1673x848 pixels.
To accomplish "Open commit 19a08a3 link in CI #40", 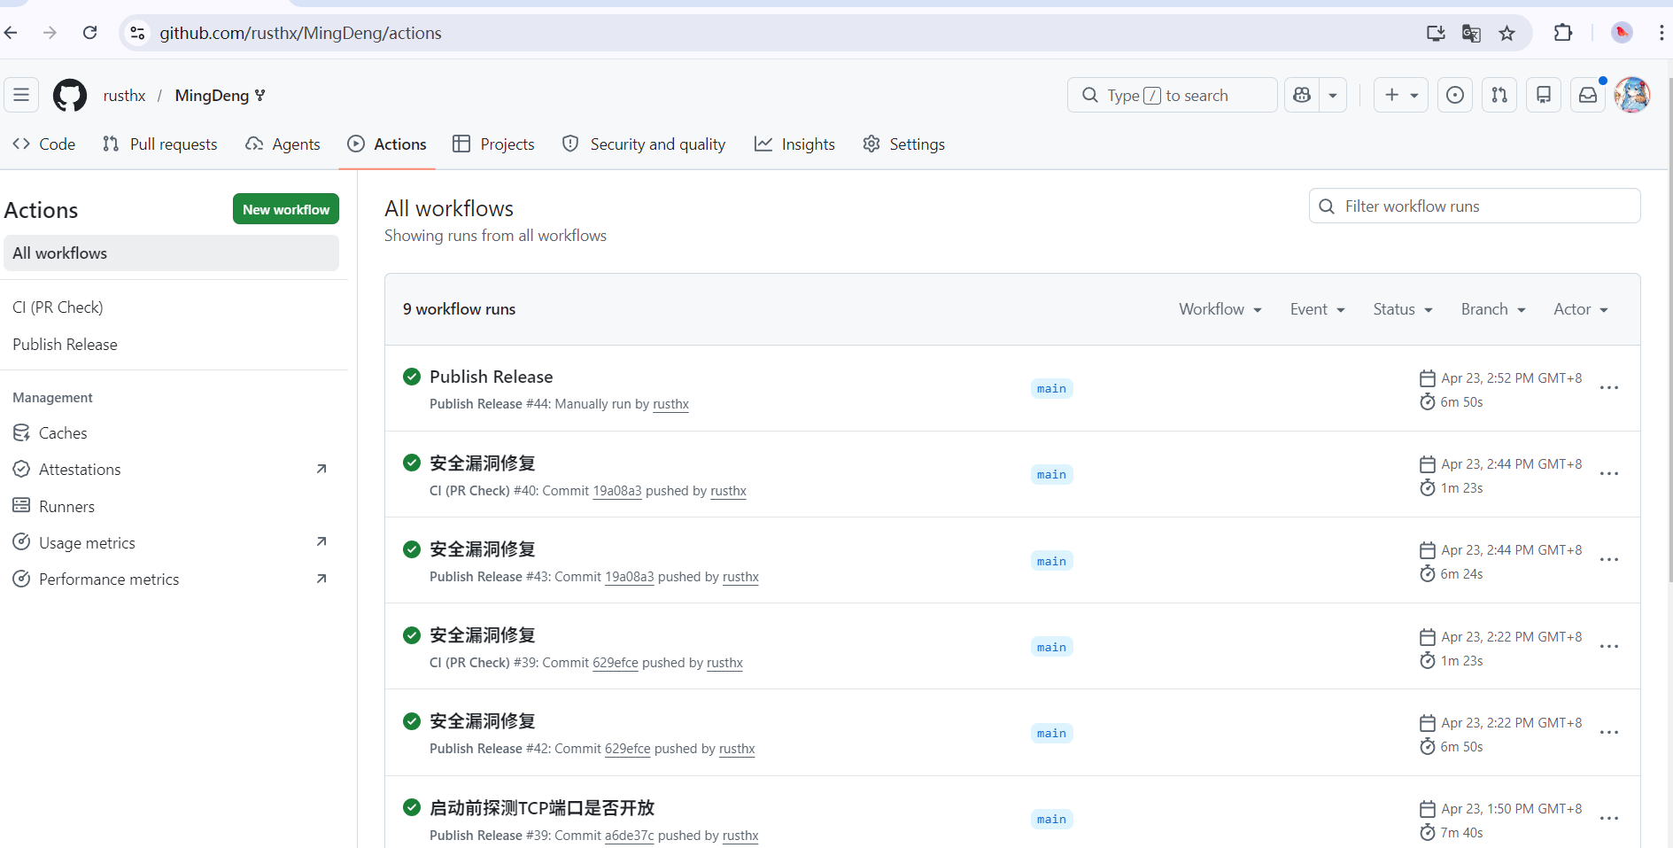I will [616, 491].
